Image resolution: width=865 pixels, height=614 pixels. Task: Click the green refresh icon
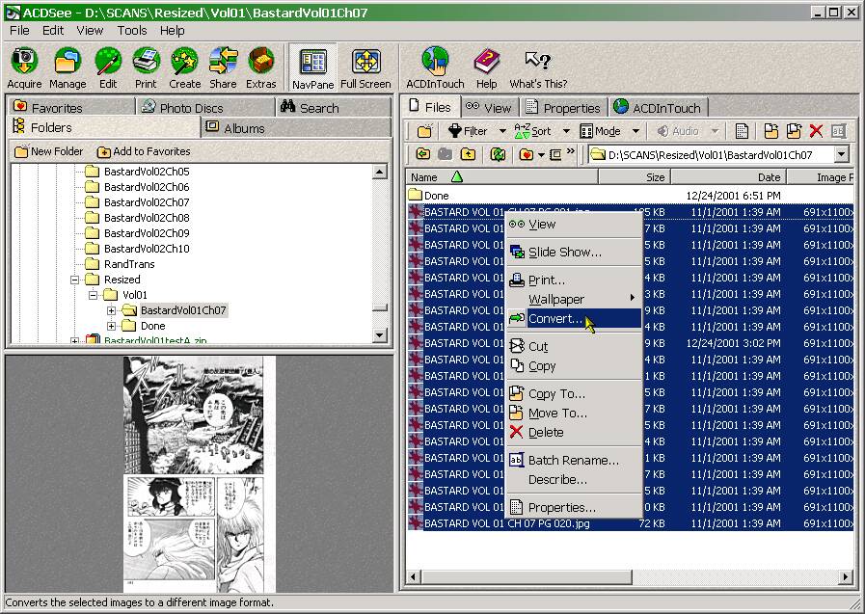[498, 154]
